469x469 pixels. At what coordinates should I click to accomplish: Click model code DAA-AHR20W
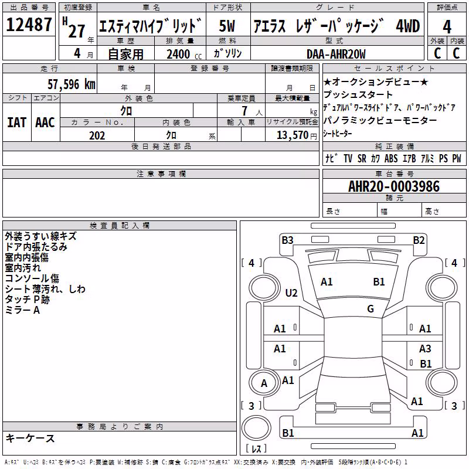[x=336, y=54]
